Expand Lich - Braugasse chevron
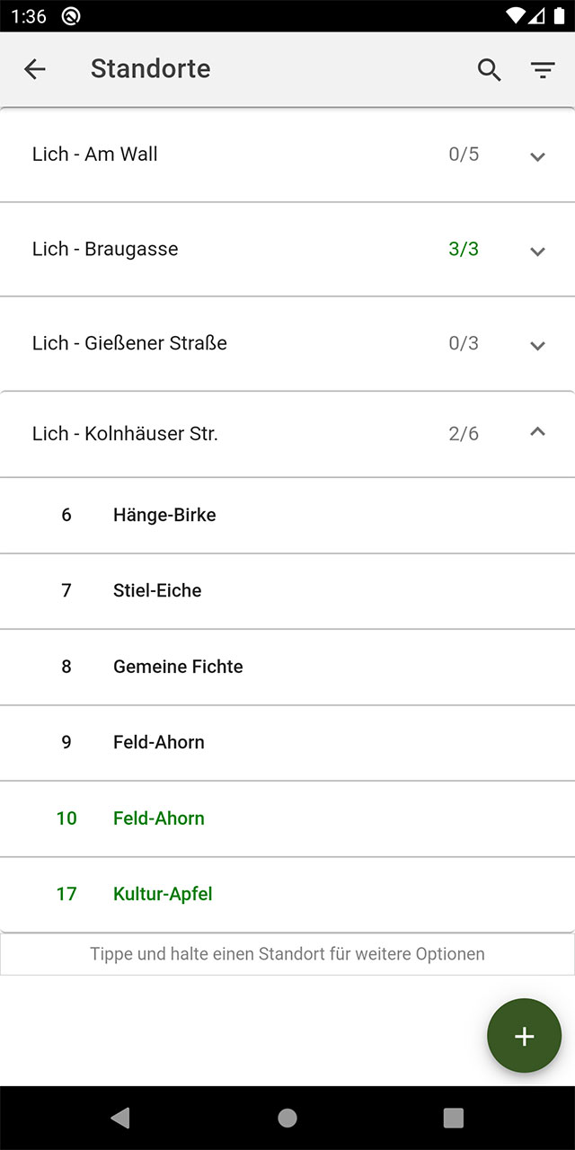575x1150 pixels. point(538,251)
